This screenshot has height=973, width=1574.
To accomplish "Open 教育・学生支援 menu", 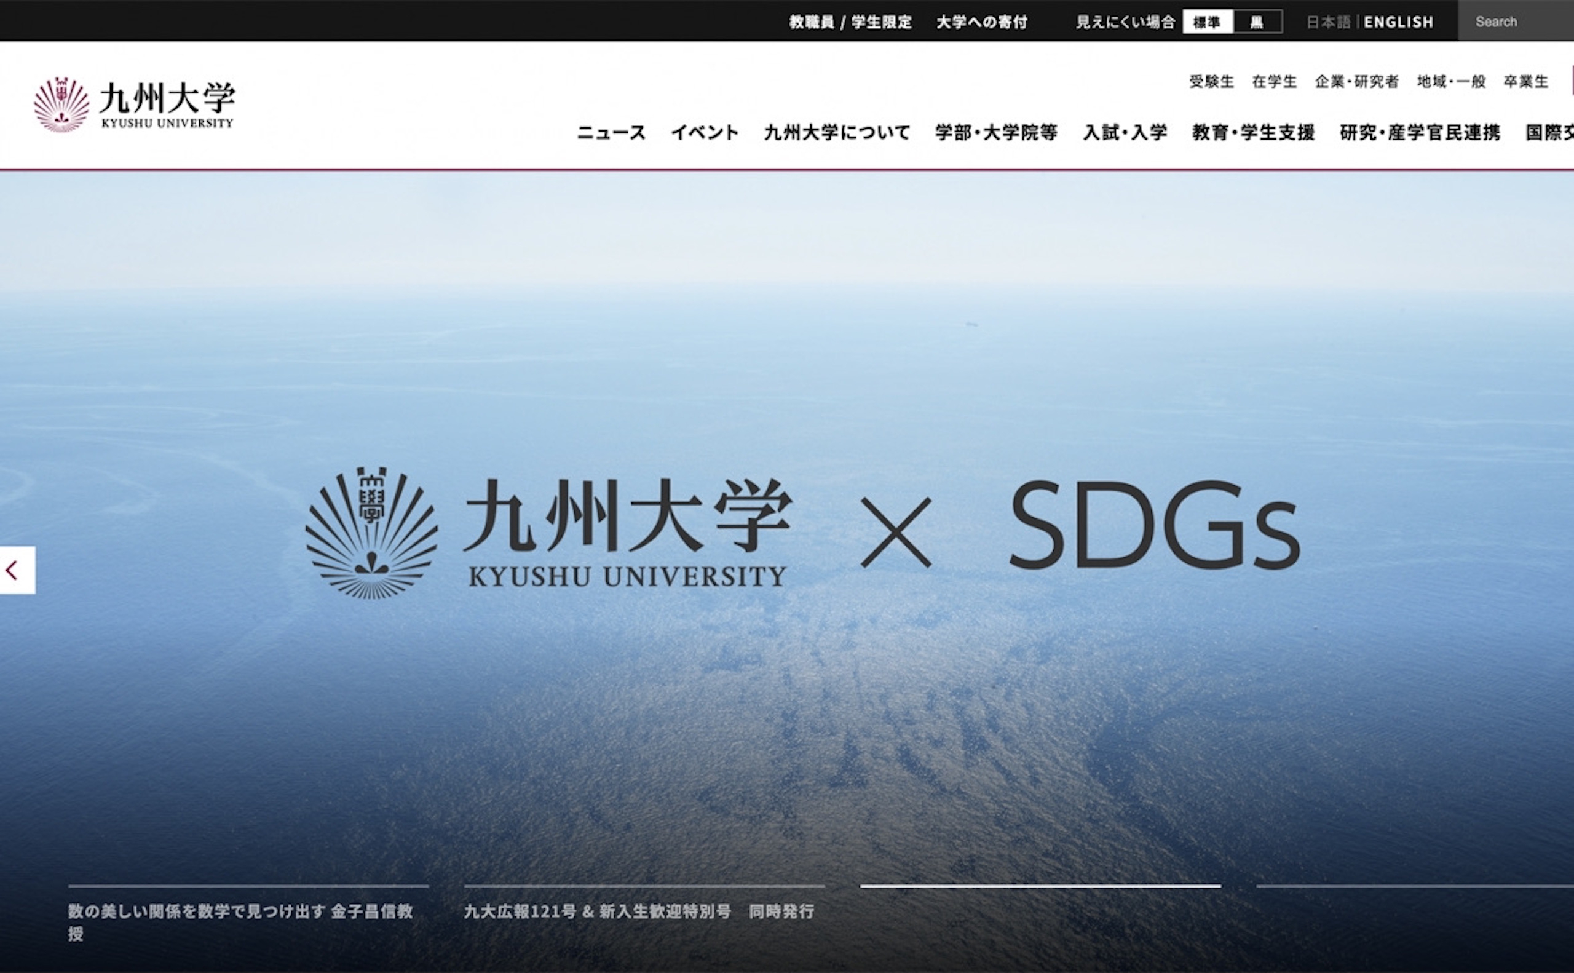I will pyautogui.click(x=1253, y=133).
